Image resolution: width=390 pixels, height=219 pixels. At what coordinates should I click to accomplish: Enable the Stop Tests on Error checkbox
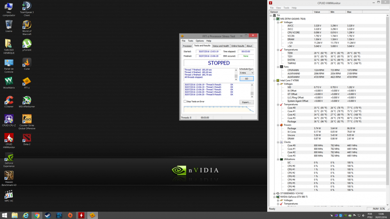point(185,102)
